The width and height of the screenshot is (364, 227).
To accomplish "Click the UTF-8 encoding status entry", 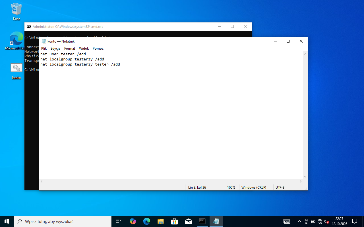I will click(x=280, y=188).
